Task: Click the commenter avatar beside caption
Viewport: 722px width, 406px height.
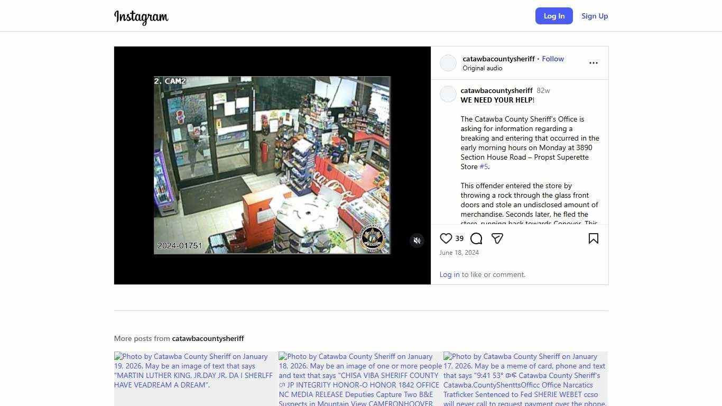Action: pos(448,94)
